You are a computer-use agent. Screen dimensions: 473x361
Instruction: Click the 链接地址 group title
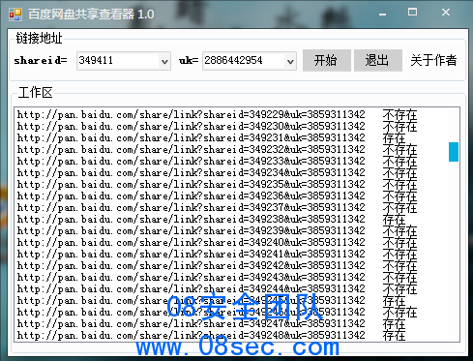(x=39, y=38)
